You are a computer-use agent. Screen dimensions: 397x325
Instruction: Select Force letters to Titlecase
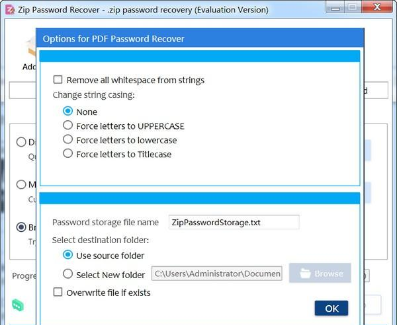pos(67,154)
